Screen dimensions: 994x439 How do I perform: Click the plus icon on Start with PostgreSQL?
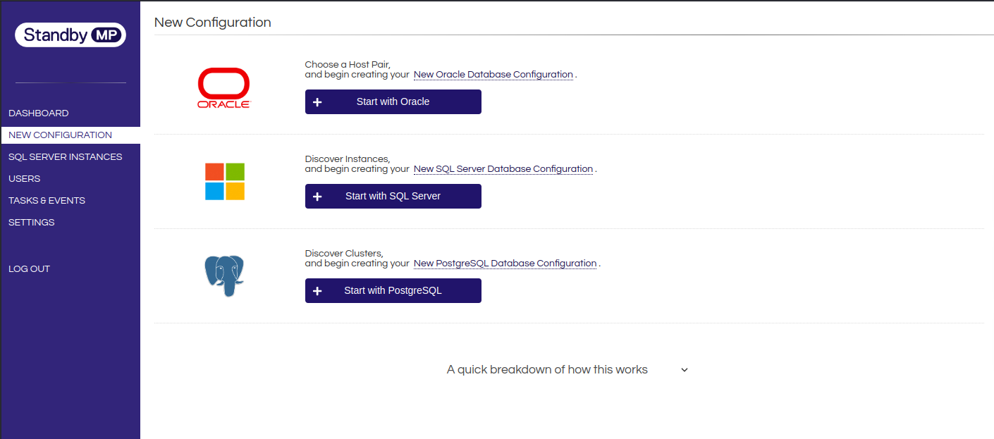317,290
